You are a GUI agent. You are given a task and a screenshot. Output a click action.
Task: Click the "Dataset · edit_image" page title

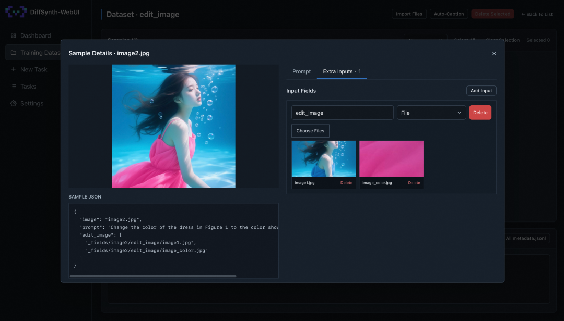tap(143, 15)
